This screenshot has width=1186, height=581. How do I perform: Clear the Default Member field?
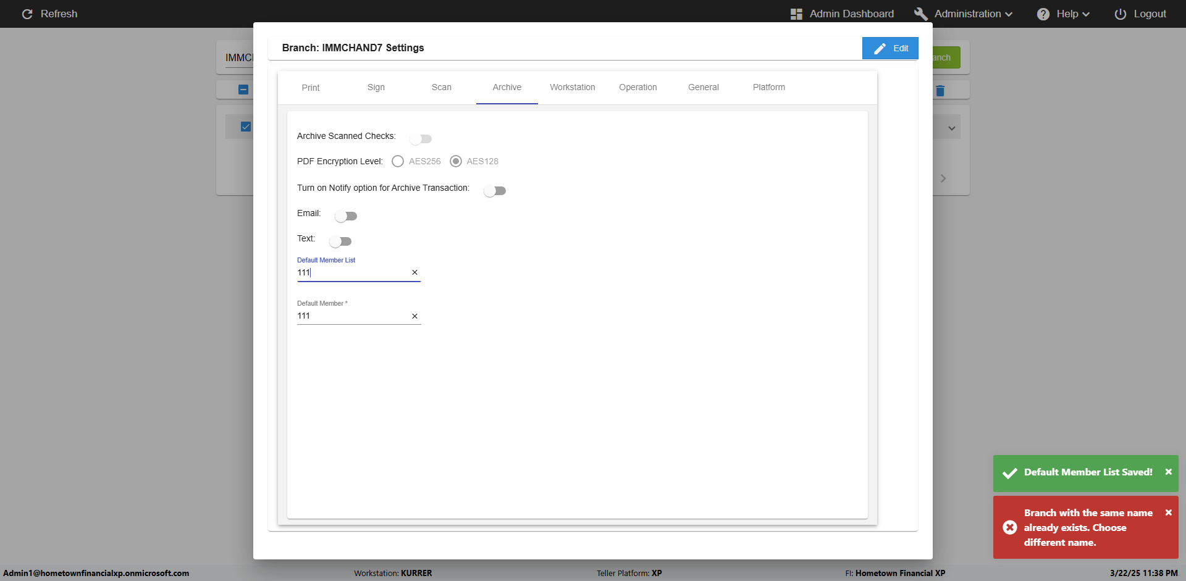click(414, 316)
